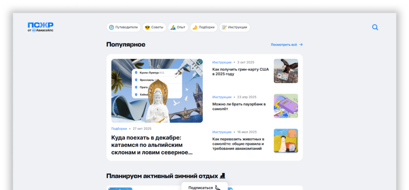Click Инструкции tag dated 3 окт 2025
This screenshot has width=409, height=190.
click(222, 62)
